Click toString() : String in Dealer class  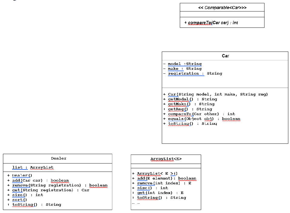point(34,204)
